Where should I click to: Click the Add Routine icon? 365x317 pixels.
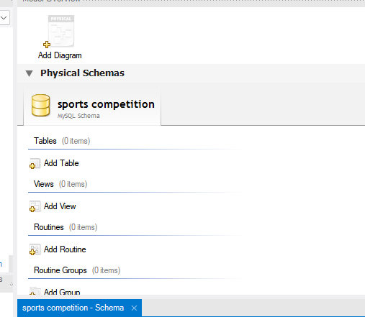click(x=35, y=249)
